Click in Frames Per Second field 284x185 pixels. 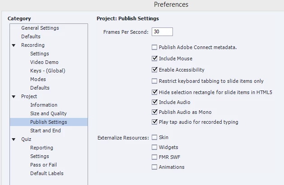click(x=162, y=32)
